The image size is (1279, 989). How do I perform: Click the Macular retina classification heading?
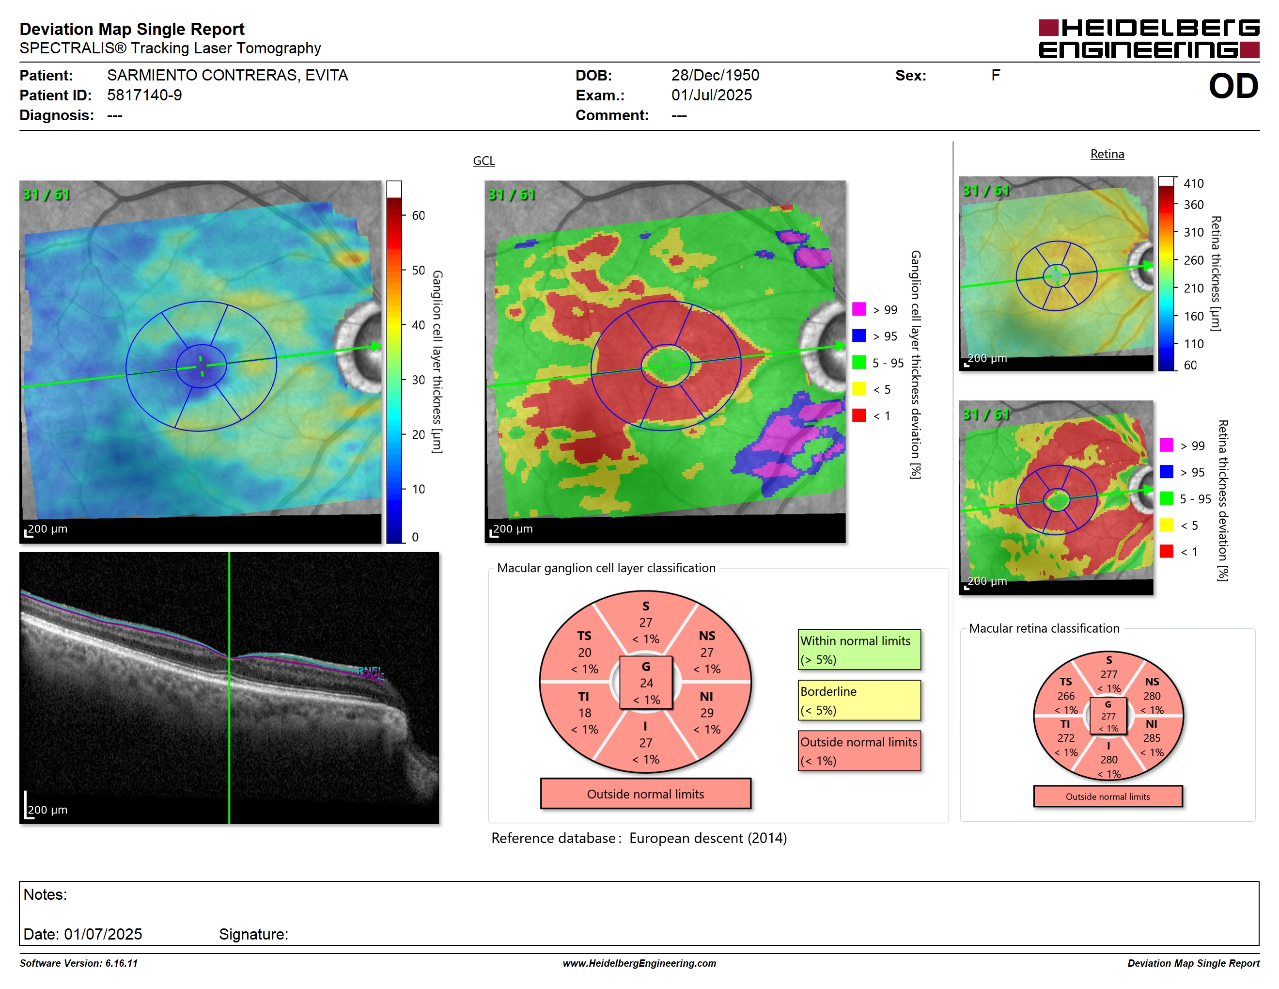coord(1044,628)
